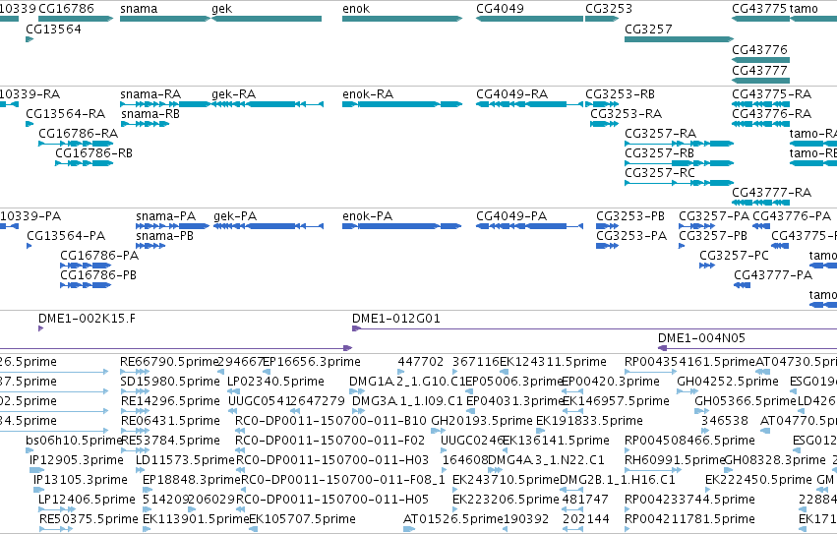Select the CG3257-RA transcript label
This screenshot has height=534, width=837.
[660, 134]
